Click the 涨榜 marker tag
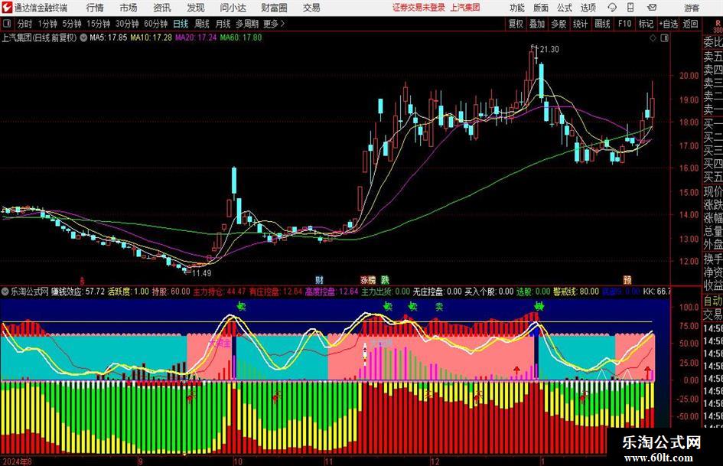 (368, 279)
